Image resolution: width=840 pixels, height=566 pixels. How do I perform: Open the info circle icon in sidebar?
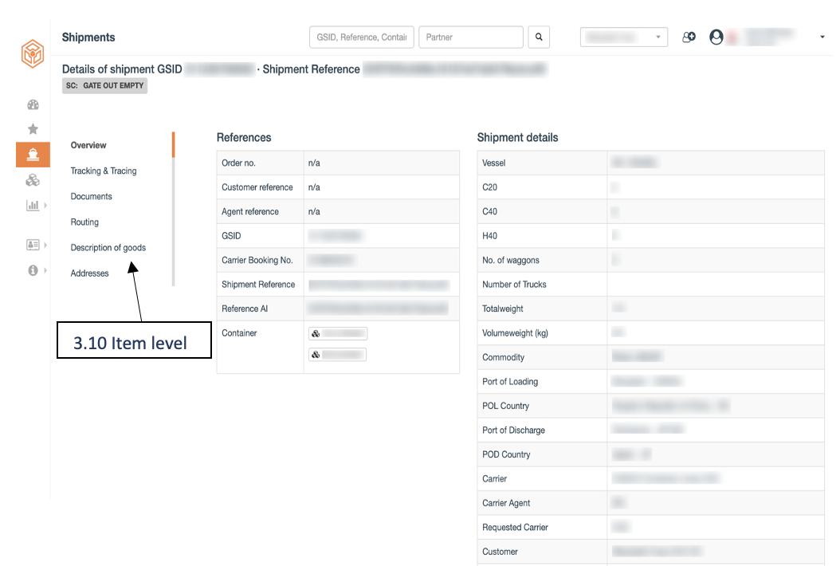pos(33,270)
